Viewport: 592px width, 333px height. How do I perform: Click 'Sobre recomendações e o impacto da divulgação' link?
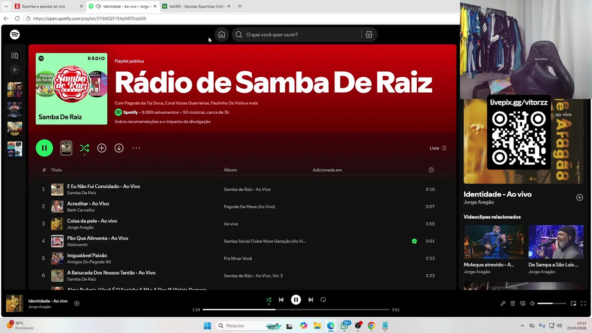[x=162, y=122]
